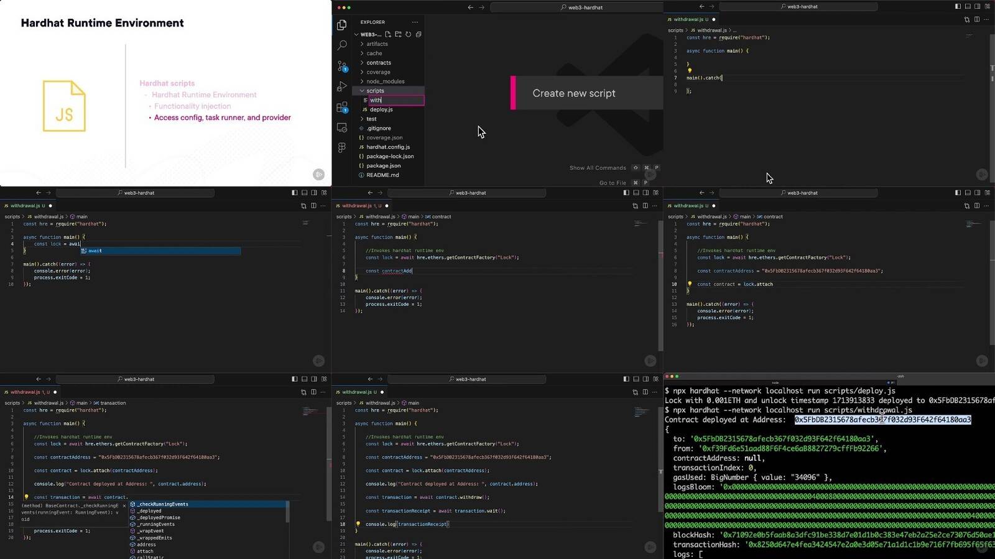Click New File icon in explorer header
The height and width of the screenshot is (559, 995).
[x=388, y=34]
